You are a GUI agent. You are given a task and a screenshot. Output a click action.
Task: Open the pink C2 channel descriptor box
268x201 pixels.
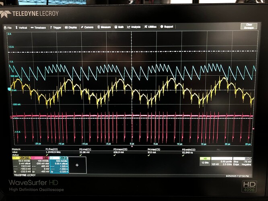pos(41,164)
